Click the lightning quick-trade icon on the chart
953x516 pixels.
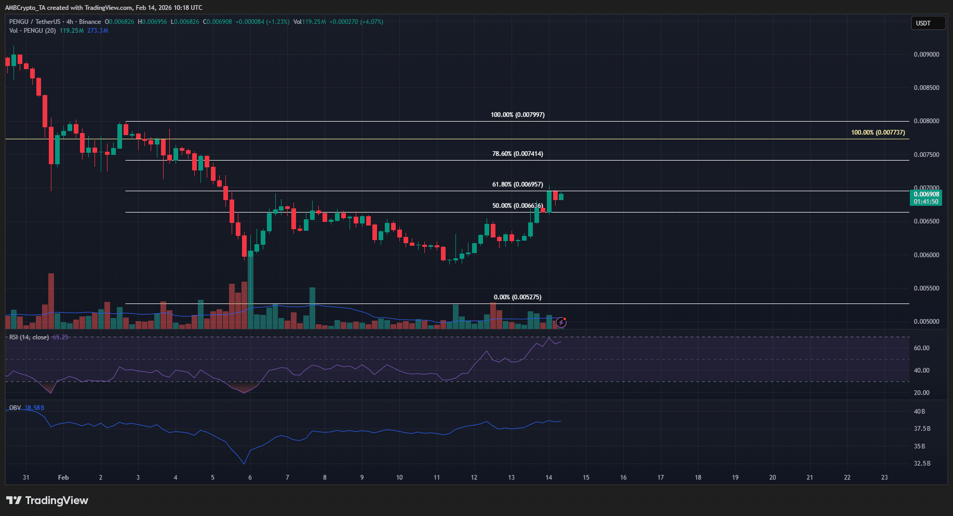click(x=561, y=322)
